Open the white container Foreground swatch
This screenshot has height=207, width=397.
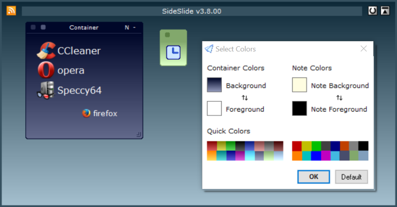coord(214,108)
